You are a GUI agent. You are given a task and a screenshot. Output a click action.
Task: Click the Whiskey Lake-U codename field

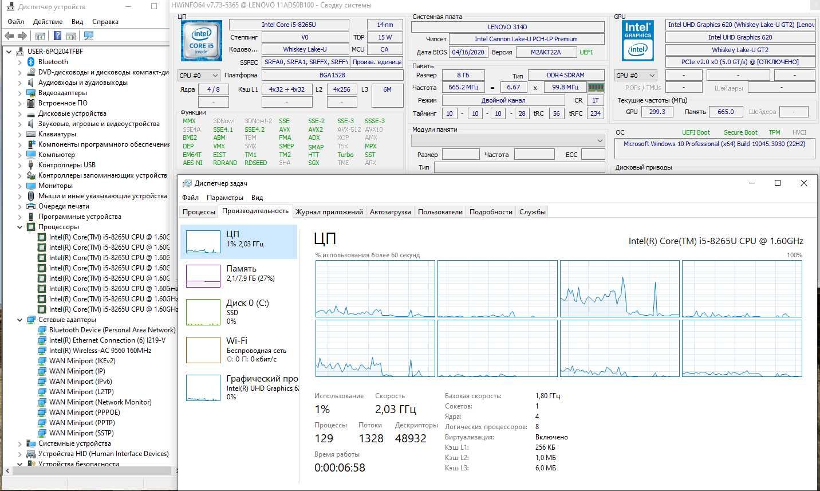(305, 49)
